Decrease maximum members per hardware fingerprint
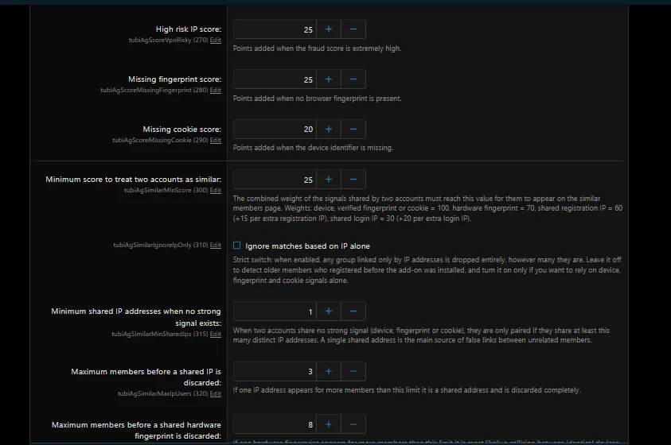Screen dimensions: 671x445 353,424
